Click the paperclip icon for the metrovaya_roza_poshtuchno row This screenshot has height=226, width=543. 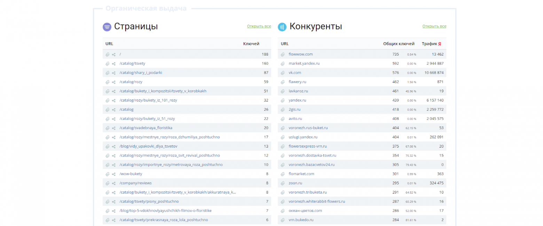pos(108,165)
